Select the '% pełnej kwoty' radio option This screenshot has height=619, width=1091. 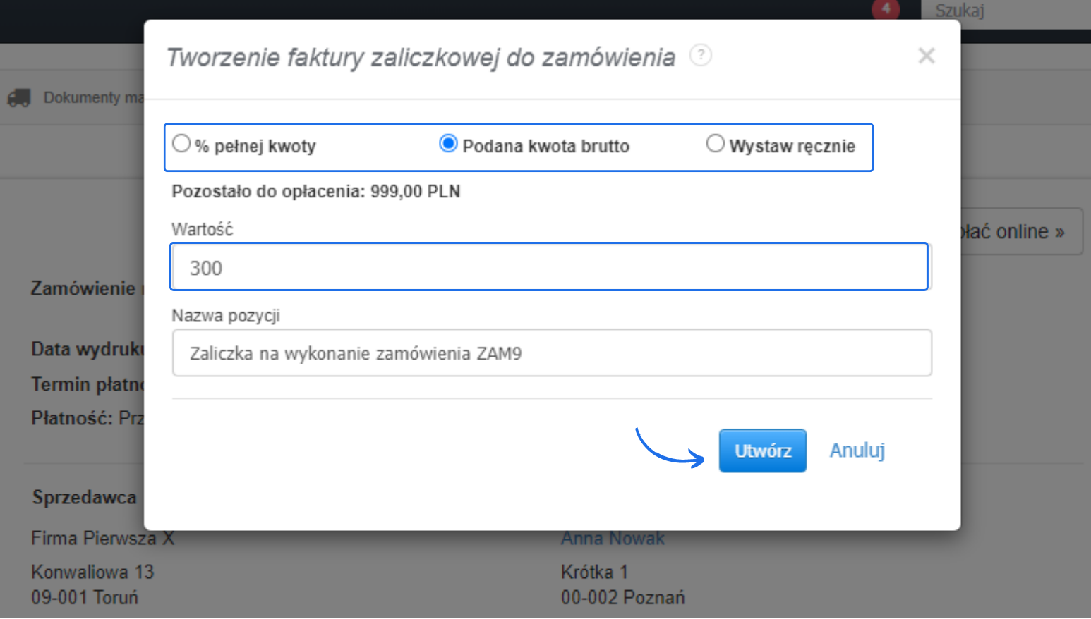tap(181, 144)
